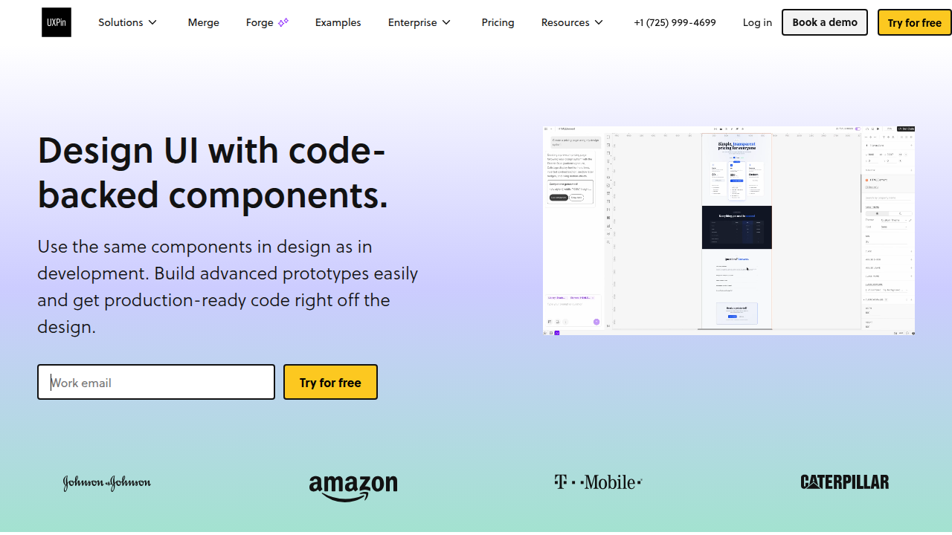Click the Amazon logo
The height and width of the screenshot is (535, 952).
click(x=353, y=487)
